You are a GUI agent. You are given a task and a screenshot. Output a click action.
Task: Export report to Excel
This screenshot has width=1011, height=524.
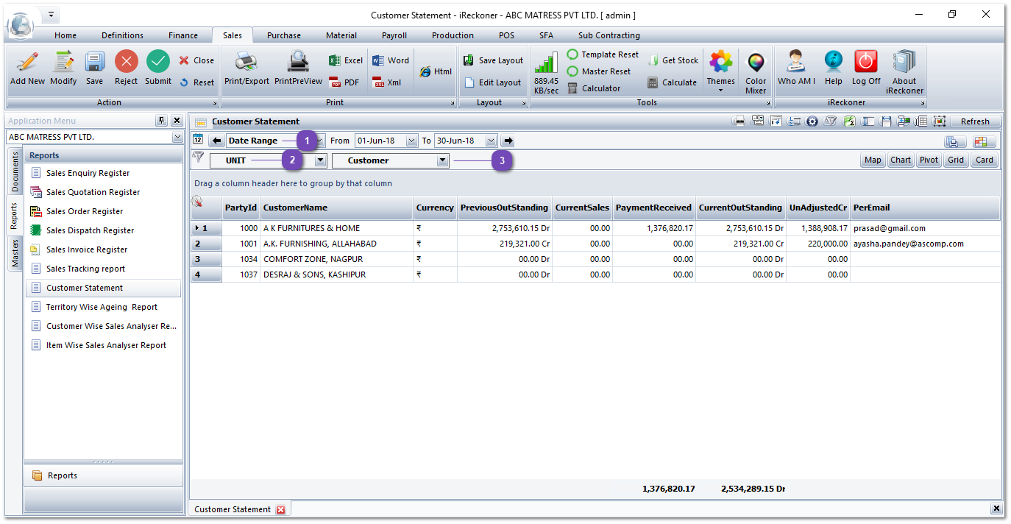click(346, 60)
